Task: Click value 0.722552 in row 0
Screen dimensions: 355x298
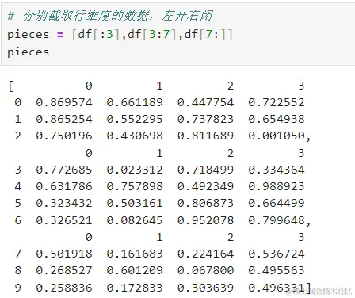Action: coord(277,102)
